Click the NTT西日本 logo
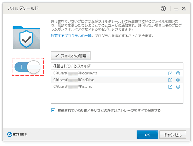The width and height of the screenshot is (193, 146). point(17,134)
